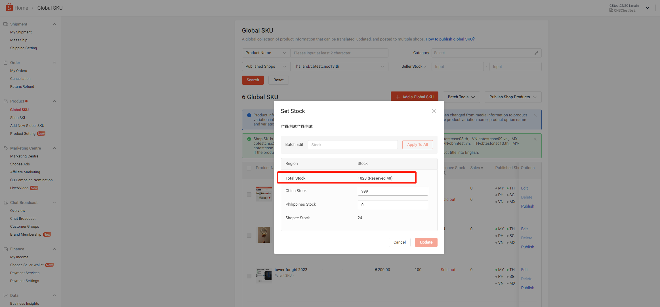Click the Philippines Stock input field
This screenshot has width=660, height=307.
(x=393, y=205)
